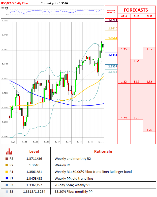
Task: Click the red bar chart icon
Action: click(9, 151)
